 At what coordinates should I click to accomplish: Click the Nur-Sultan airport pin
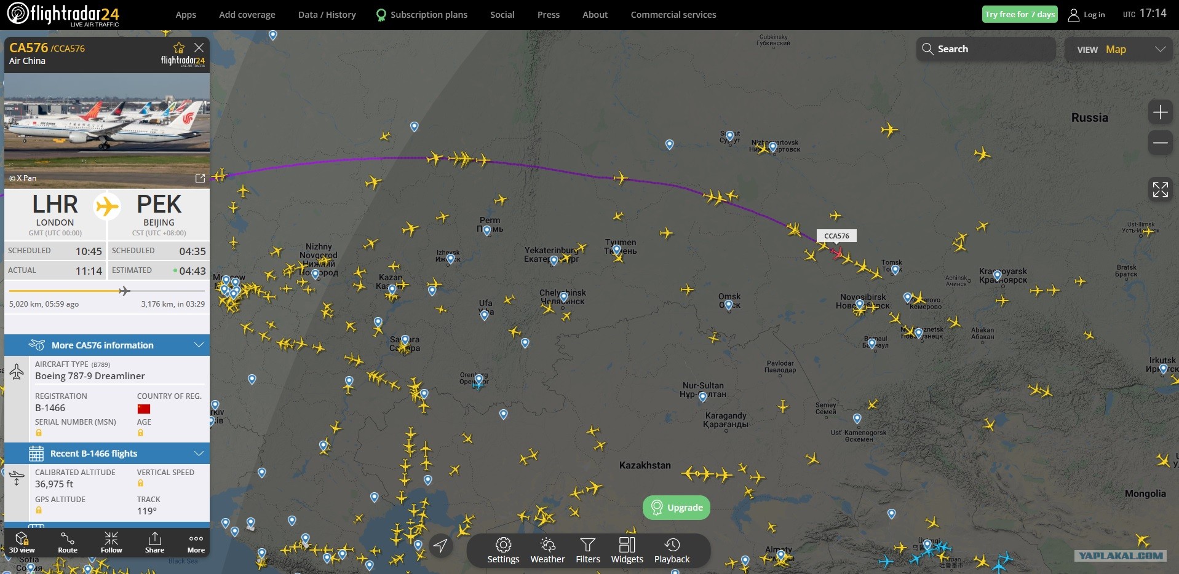click(702, 397)
